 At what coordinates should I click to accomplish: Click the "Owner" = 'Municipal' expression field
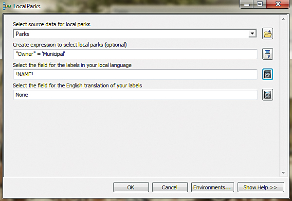(135, 54)
